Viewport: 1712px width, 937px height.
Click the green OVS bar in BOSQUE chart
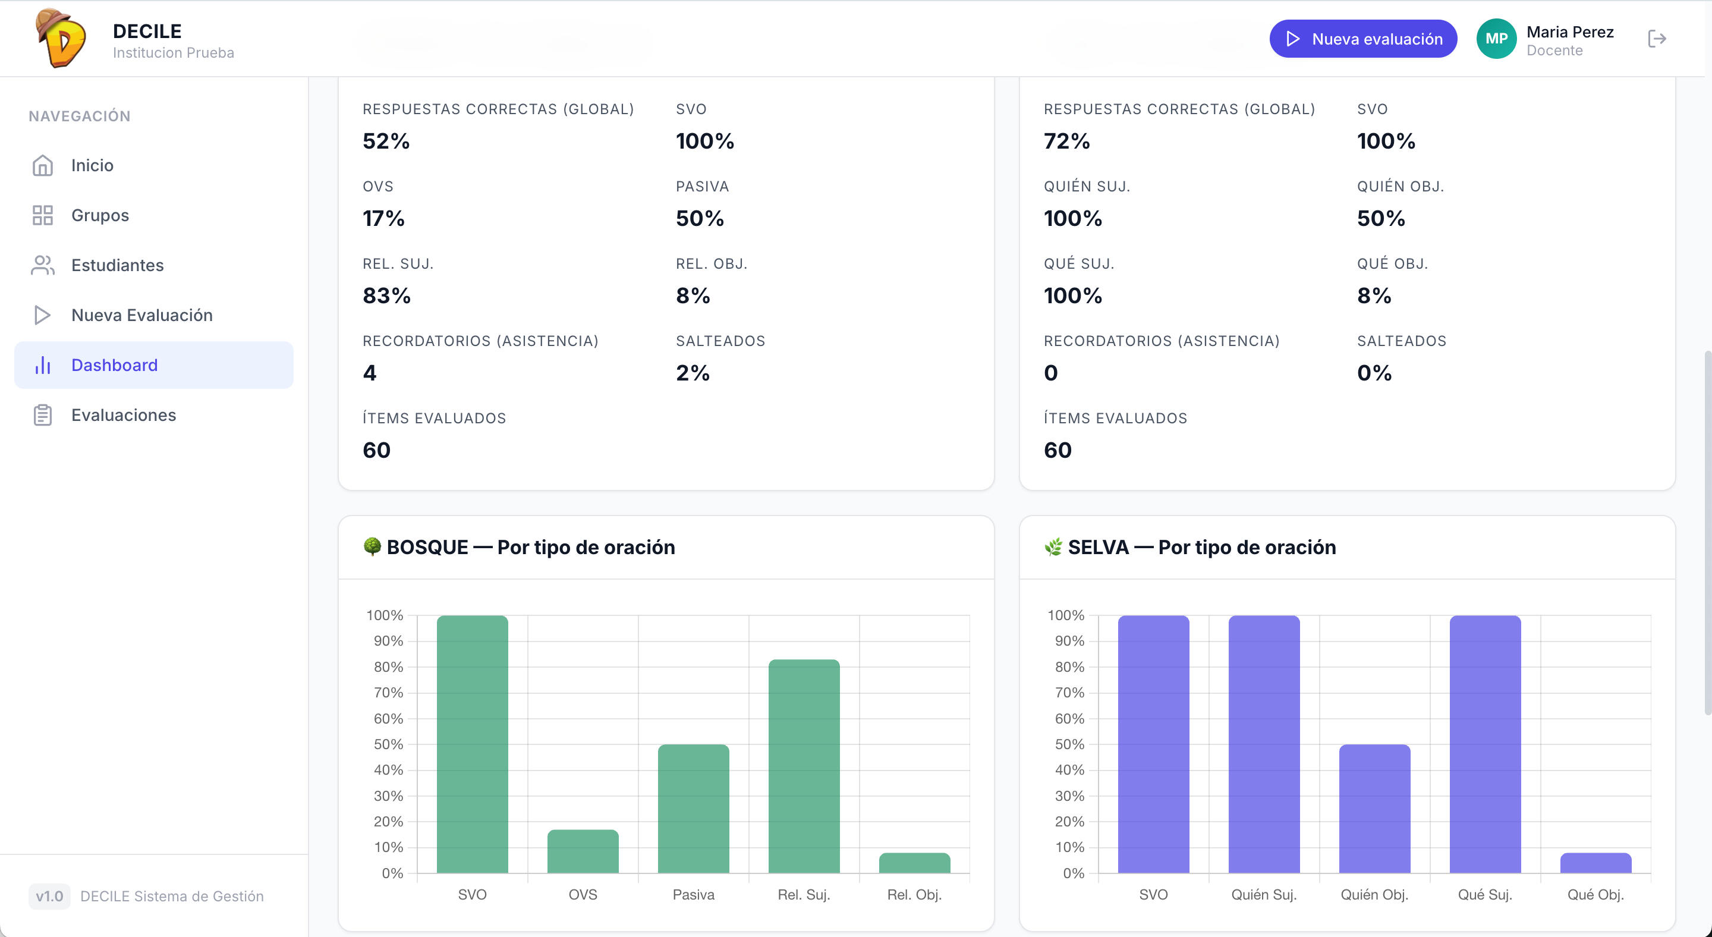pos(583,851)
